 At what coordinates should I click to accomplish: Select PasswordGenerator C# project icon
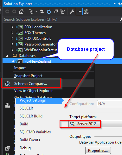pos(20,44)
